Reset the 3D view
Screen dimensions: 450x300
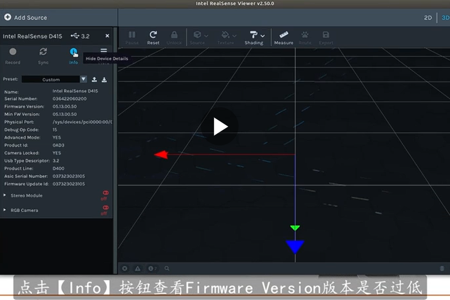pyautogui.click(x=153, y=38)
